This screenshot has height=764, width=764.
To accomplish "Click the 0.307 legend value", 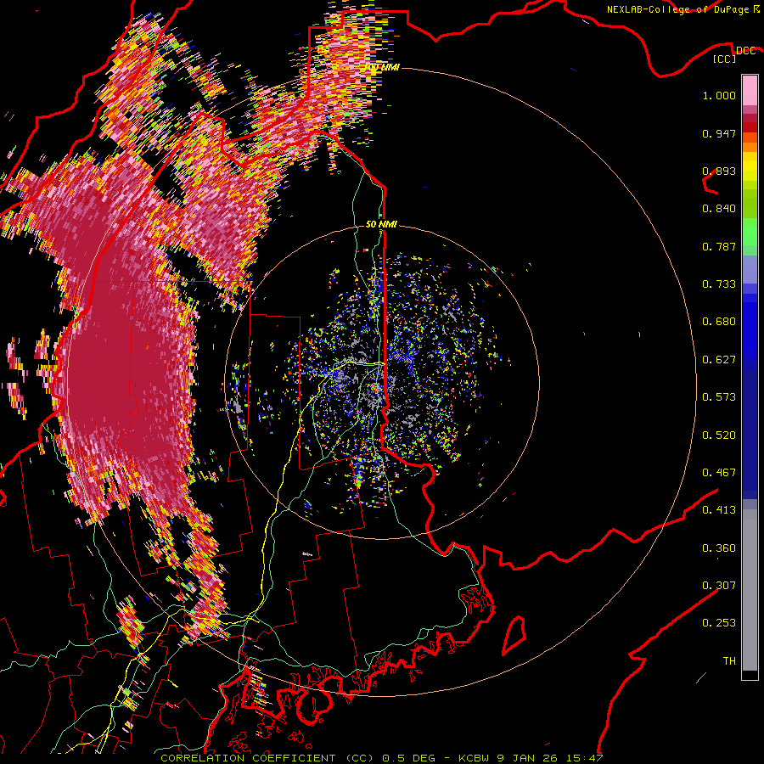I will coord(719,586).
